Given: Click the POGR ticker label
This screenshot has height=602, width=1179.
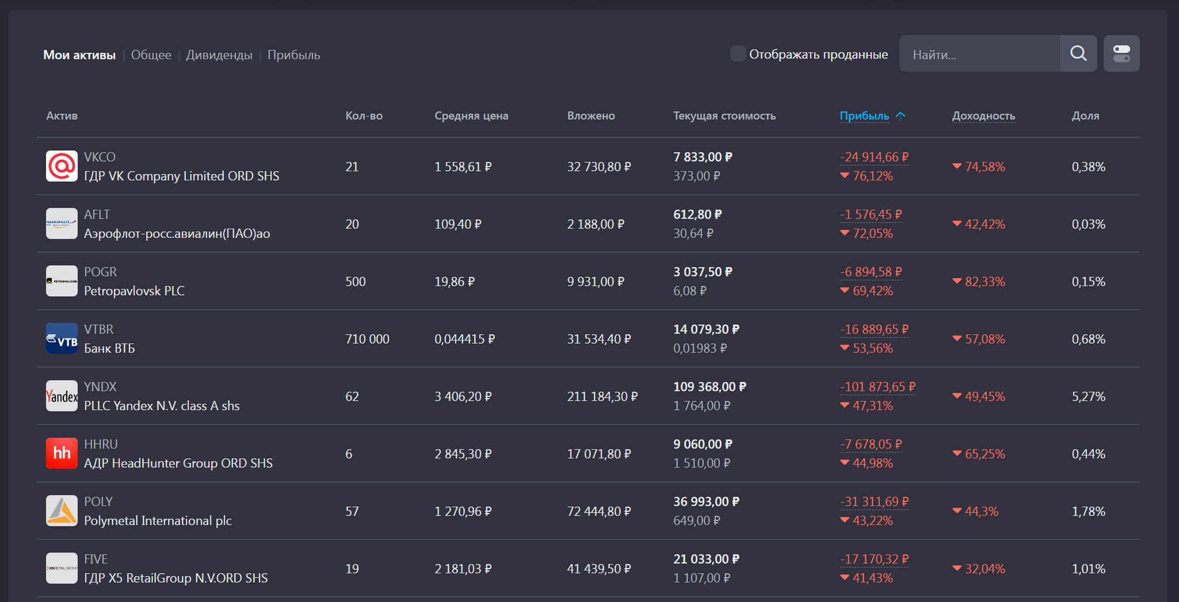Looking at the screenshot, I should tap(100, 272).
